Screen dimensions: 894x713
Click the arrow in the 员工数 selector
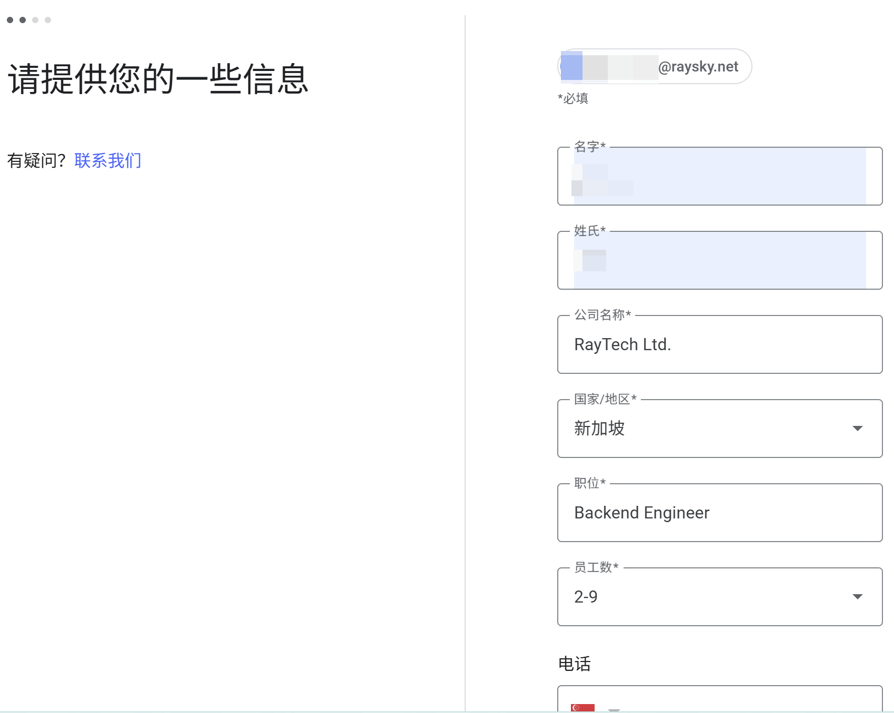coord(857,597)
